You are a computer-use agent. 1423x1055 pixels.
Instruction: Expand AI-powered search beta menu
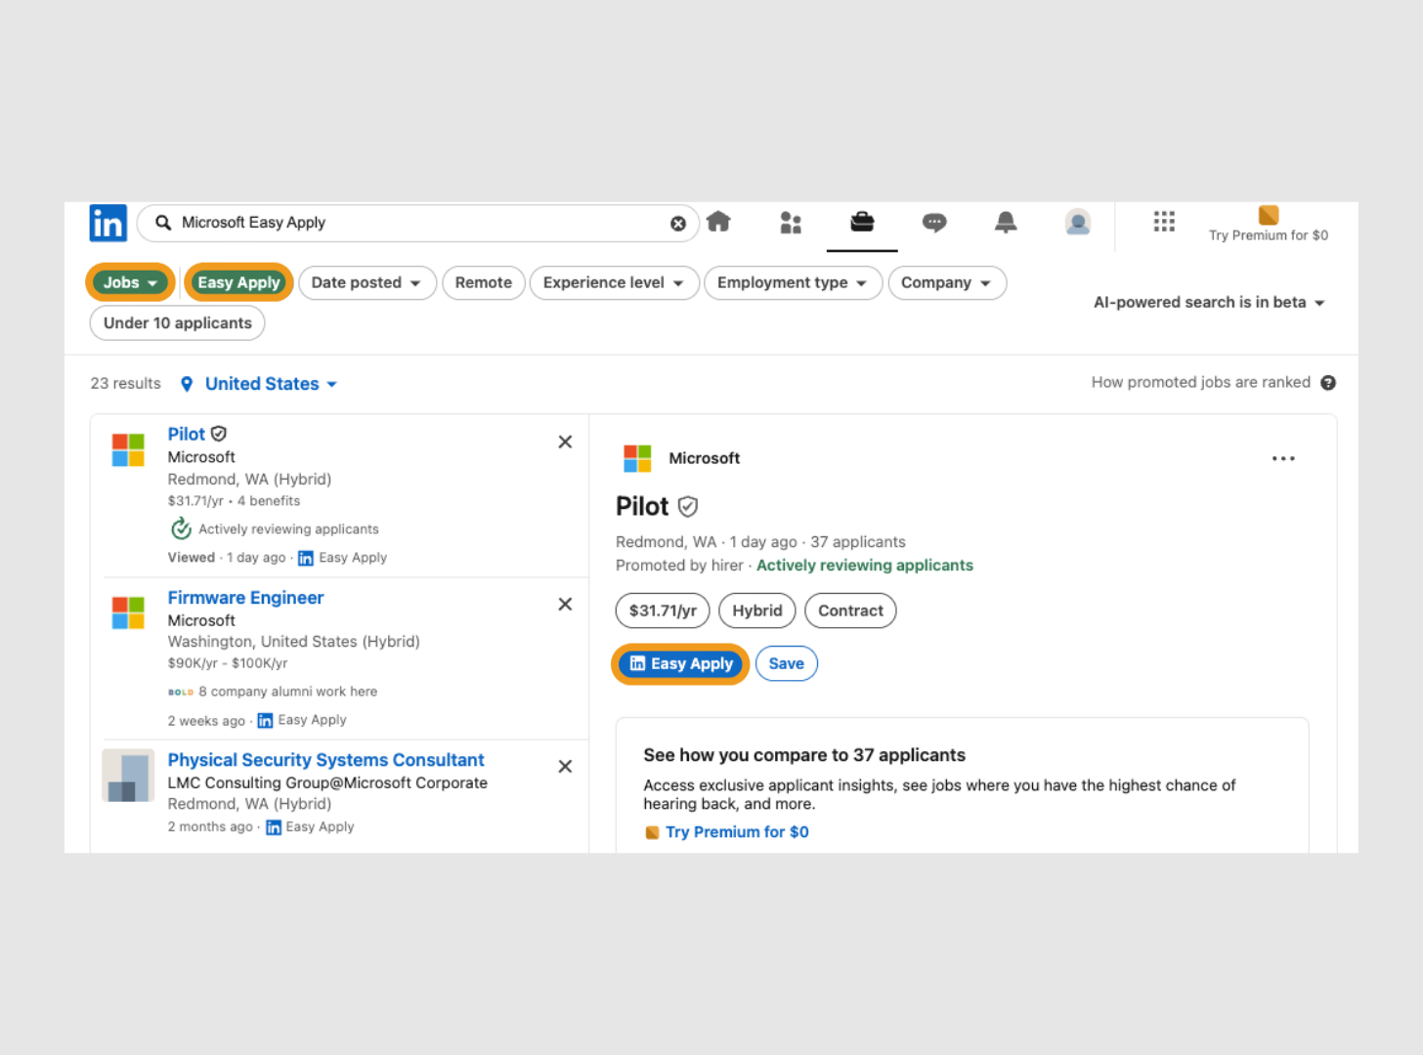(1209, 303)
